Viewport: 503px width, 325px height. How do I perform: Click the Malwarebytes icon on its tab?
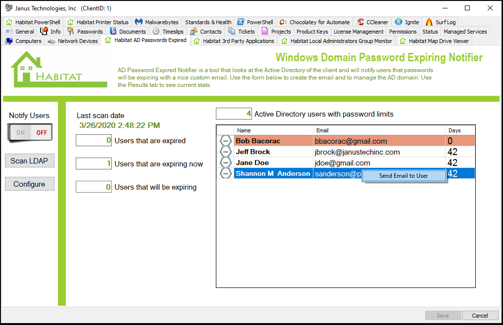click(x=139, y=22)
